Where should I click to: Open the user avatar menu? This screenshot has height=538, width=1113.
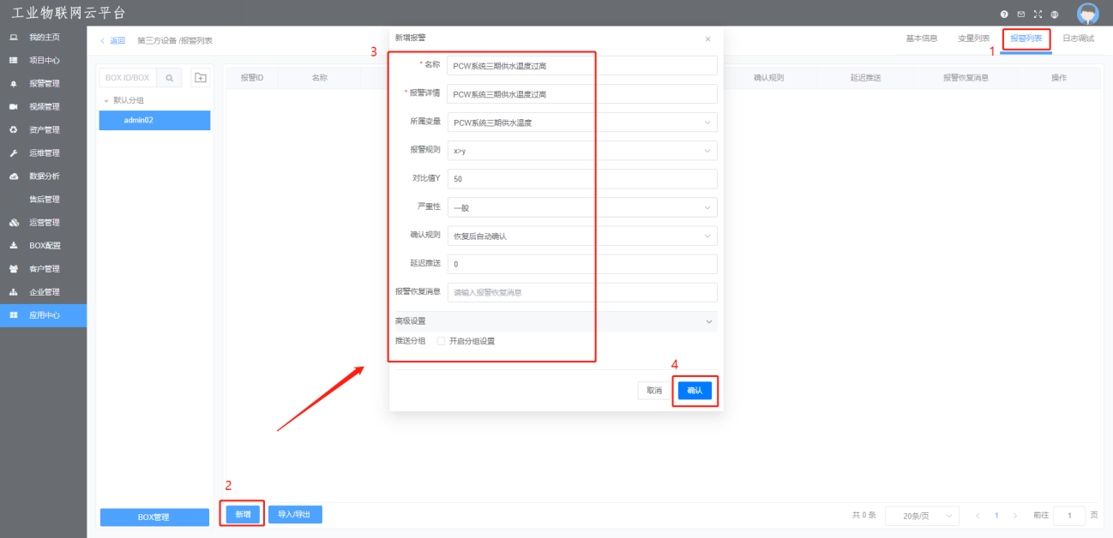pyautogui.click(x=1087, y=14)
